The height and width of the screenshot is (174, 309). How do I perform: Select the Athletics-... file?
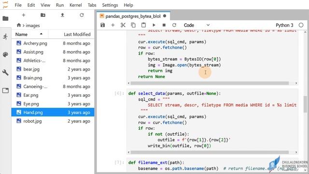pos(53,60)
